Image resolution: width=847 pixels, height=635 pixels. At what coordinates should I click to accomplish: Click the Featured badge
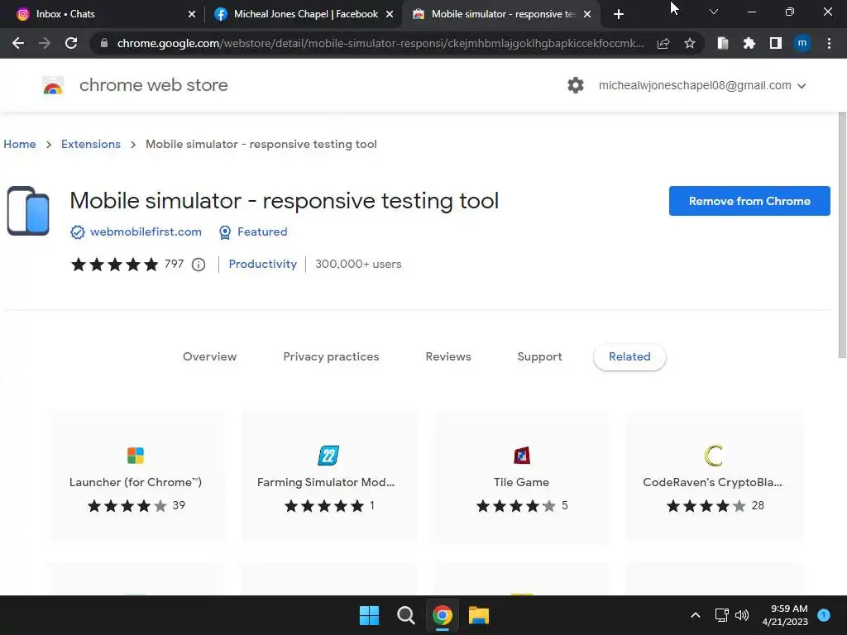[253, 232]
